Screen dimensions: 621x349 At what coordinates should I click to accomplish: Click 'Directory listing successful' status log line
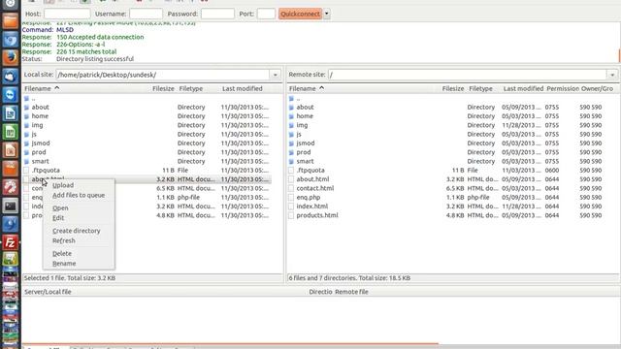coord(95,59)
